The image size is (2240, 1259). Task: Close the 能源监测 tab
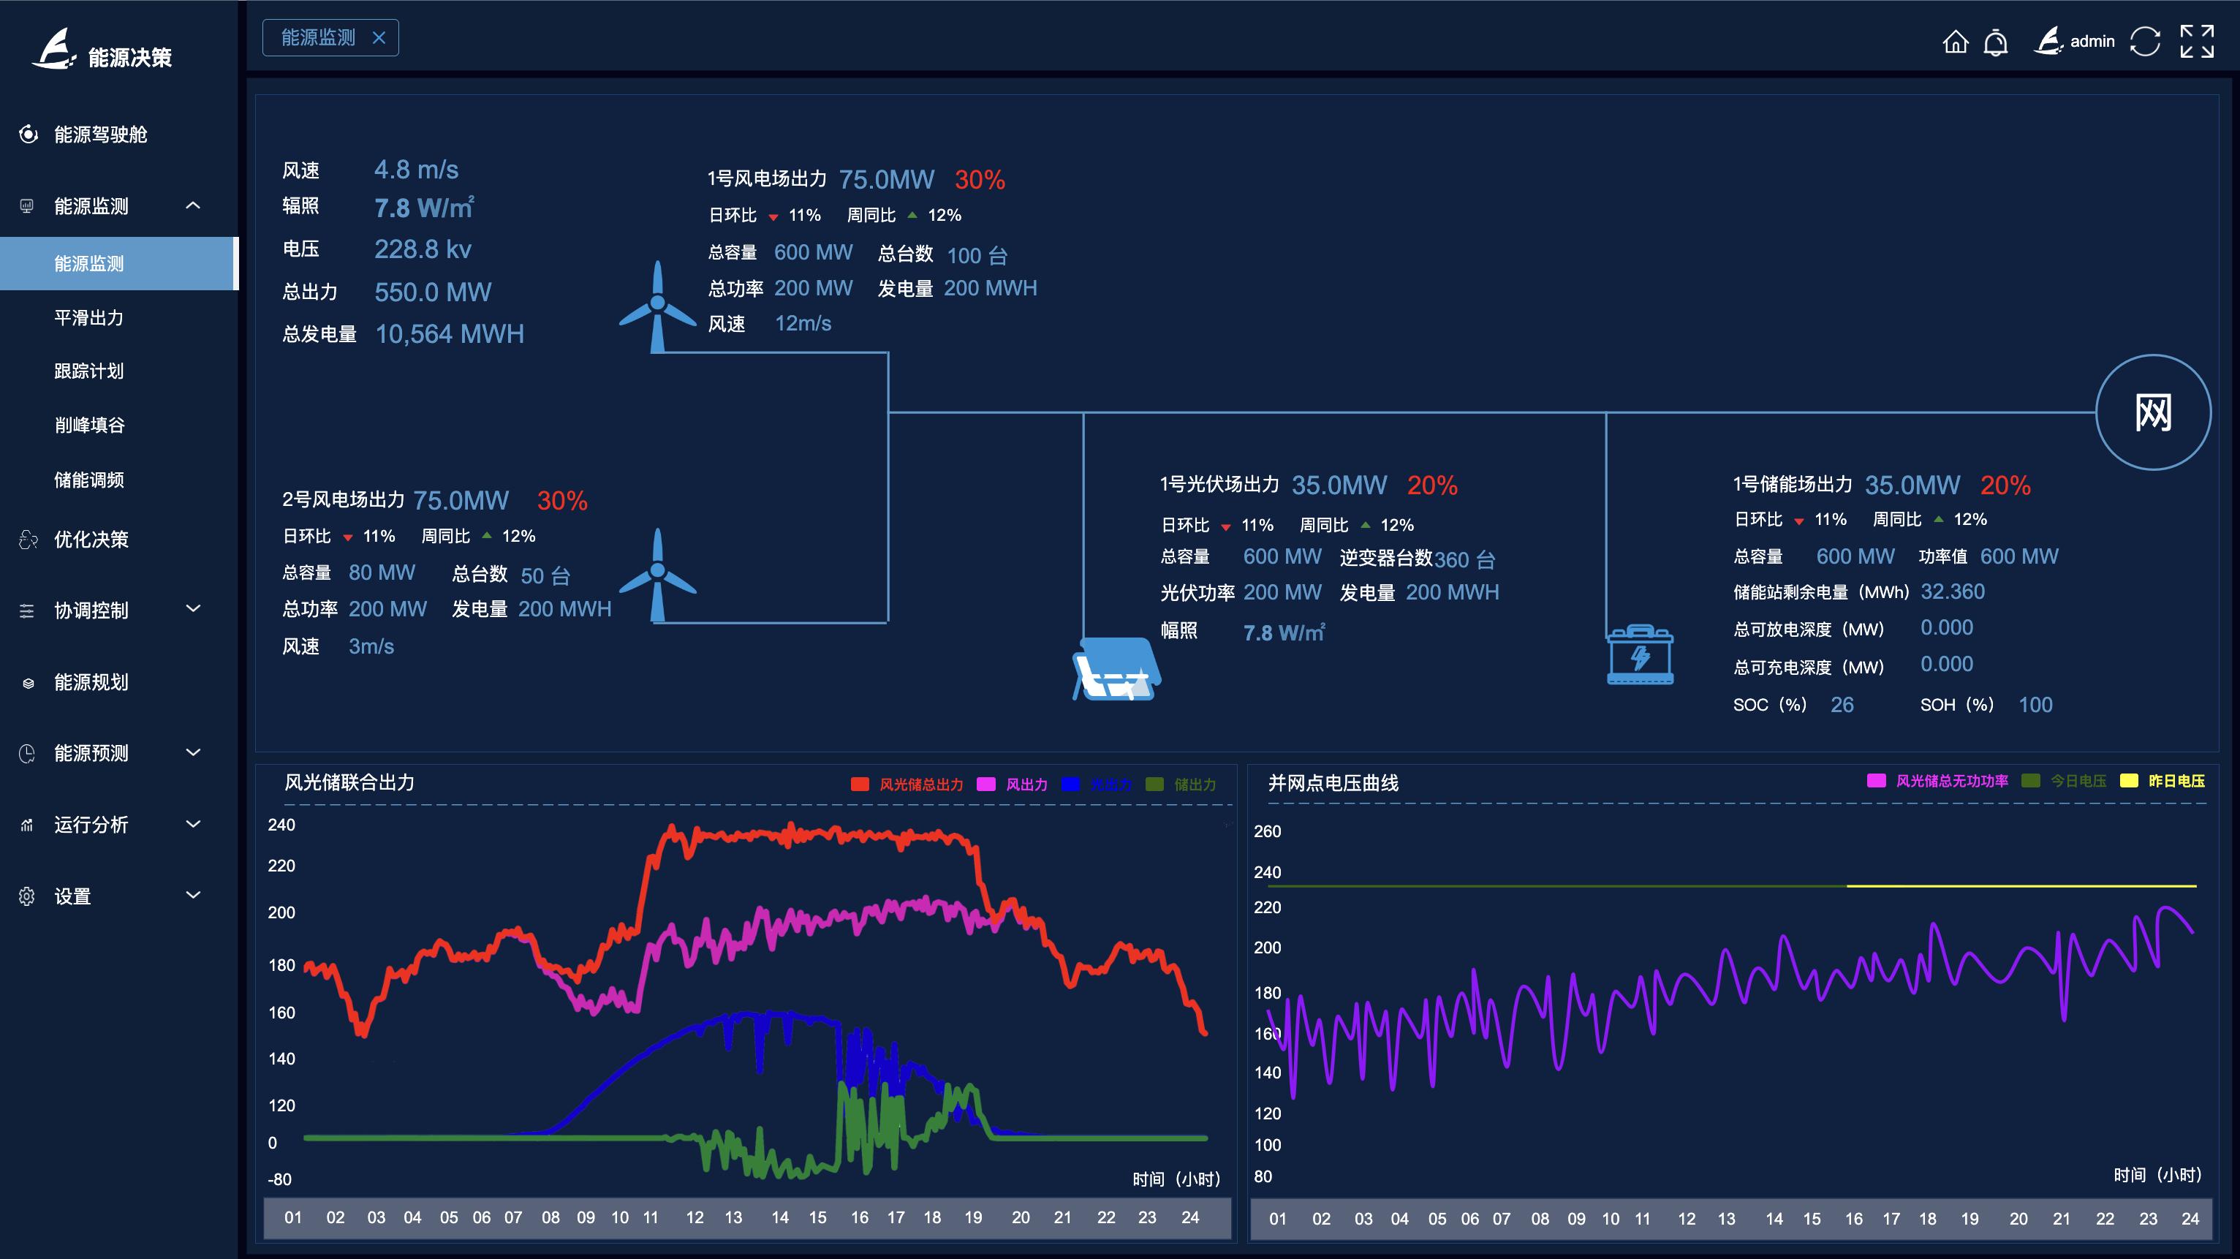tap(378, 37)
